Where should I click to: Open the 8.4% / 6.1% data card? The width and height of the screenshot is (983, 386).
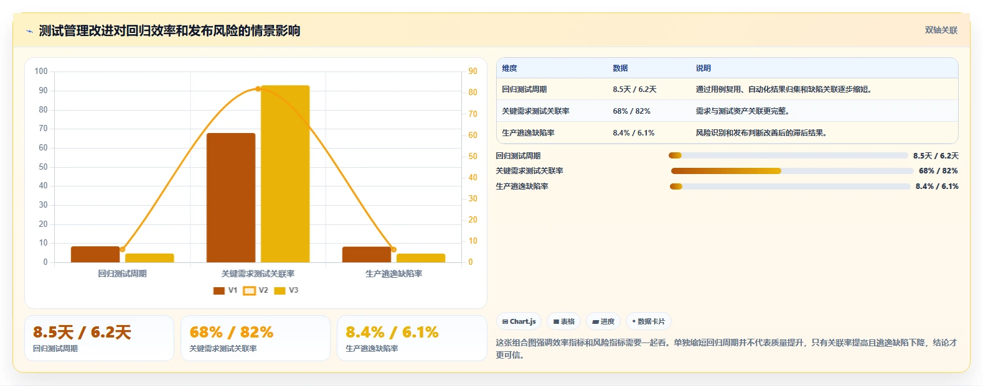point(412,338)
